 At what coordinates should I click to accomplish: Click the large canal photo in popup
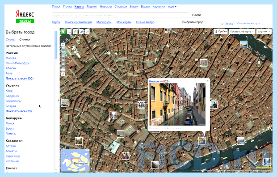tap(177, 104)
